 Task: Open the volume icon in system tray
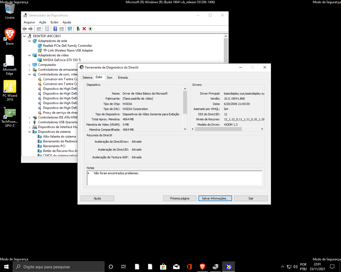point(295,267)
